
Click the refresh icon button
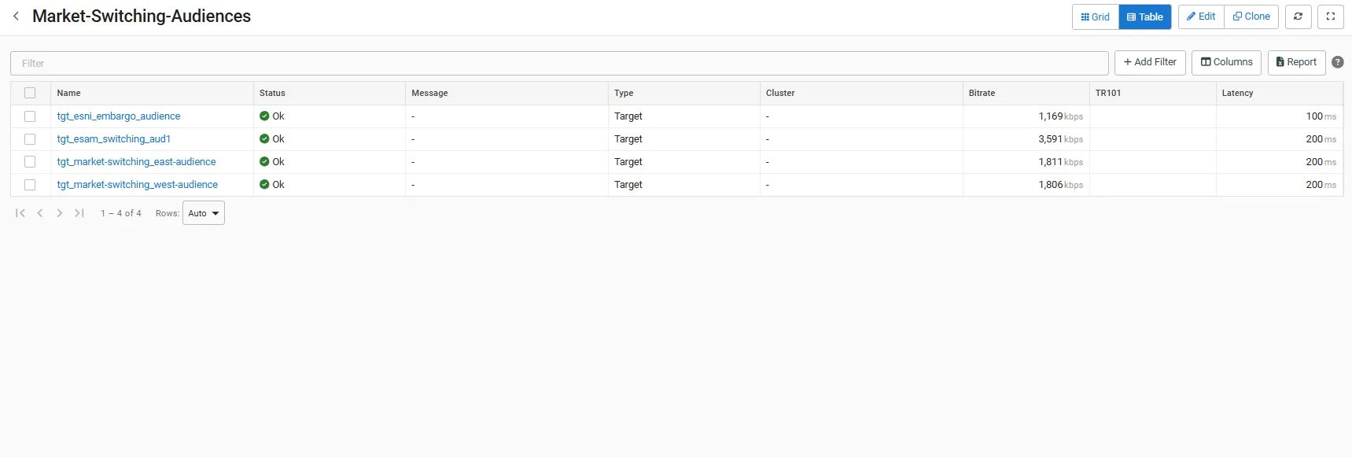(x=1298, y=17)
